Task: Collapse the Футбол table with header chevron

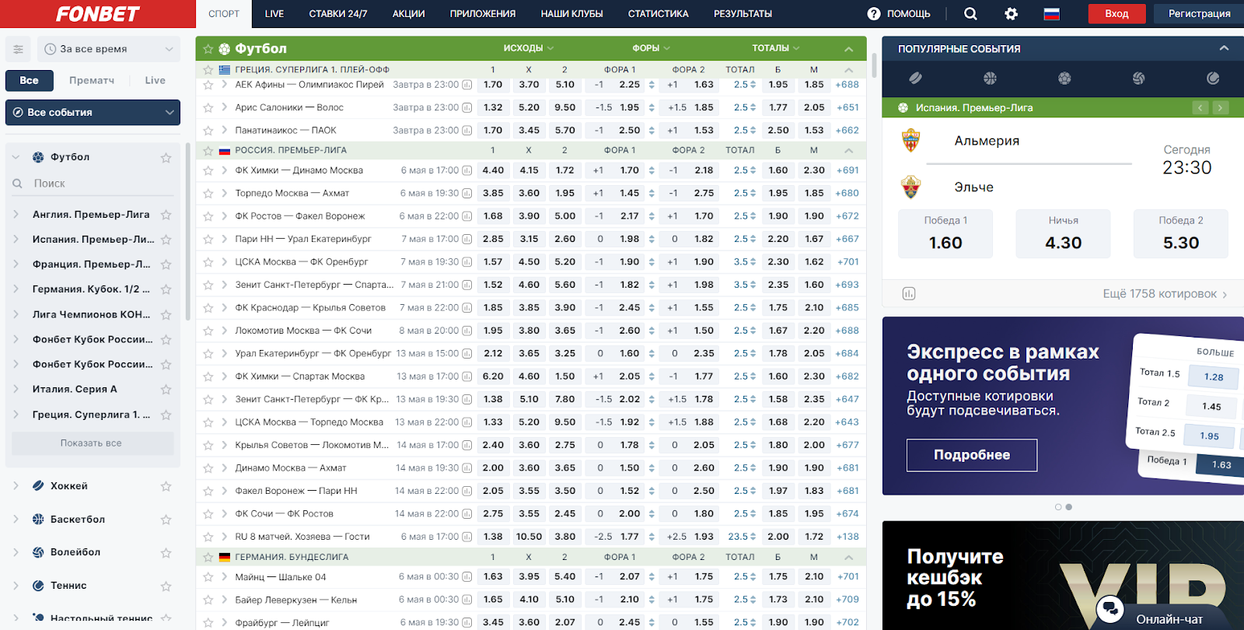Action: click(849, 49)
